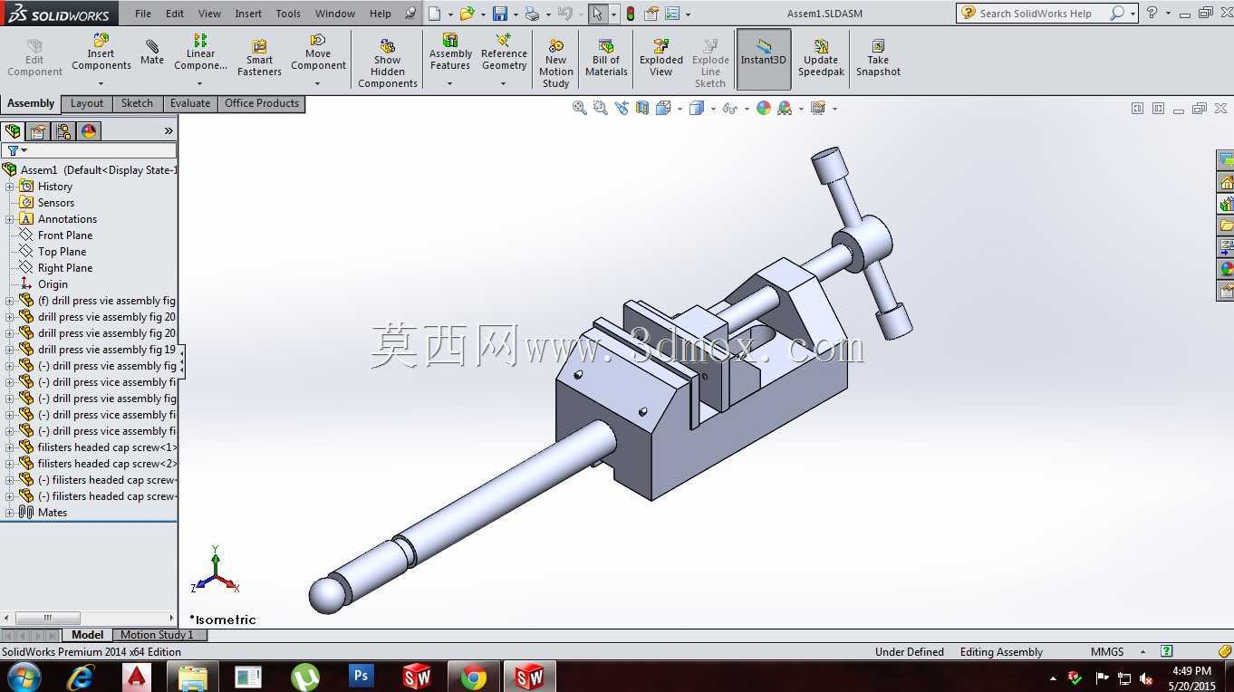Open the MMGS unit system dropdown
Image resolution: width=1234 pixels, height=692 pixels.
tap(1142, 652)
